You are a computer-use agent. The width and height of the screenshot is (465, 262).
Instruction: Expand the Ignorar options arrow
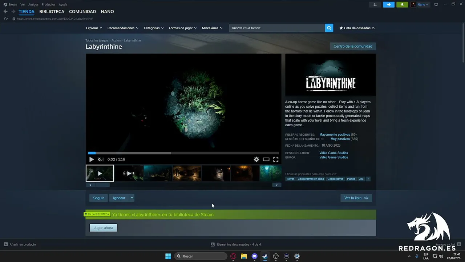pyautogui.click(x=132, y=198)
